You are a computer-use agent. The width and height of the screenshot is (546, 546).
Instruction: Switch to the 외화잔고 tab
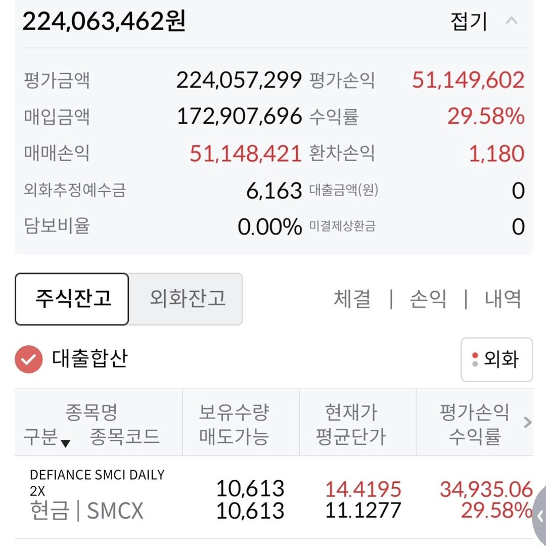(x=187, y=299)
